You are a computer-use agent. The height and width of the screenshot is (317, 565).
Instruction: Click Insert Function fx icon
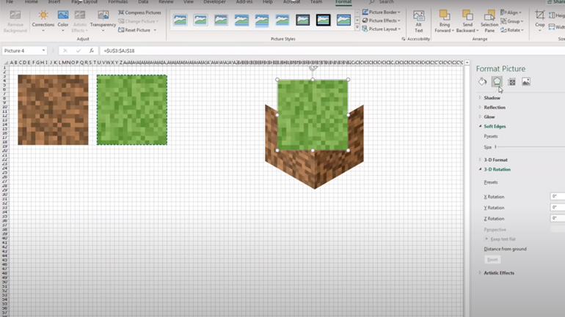(x=92, y=51)
